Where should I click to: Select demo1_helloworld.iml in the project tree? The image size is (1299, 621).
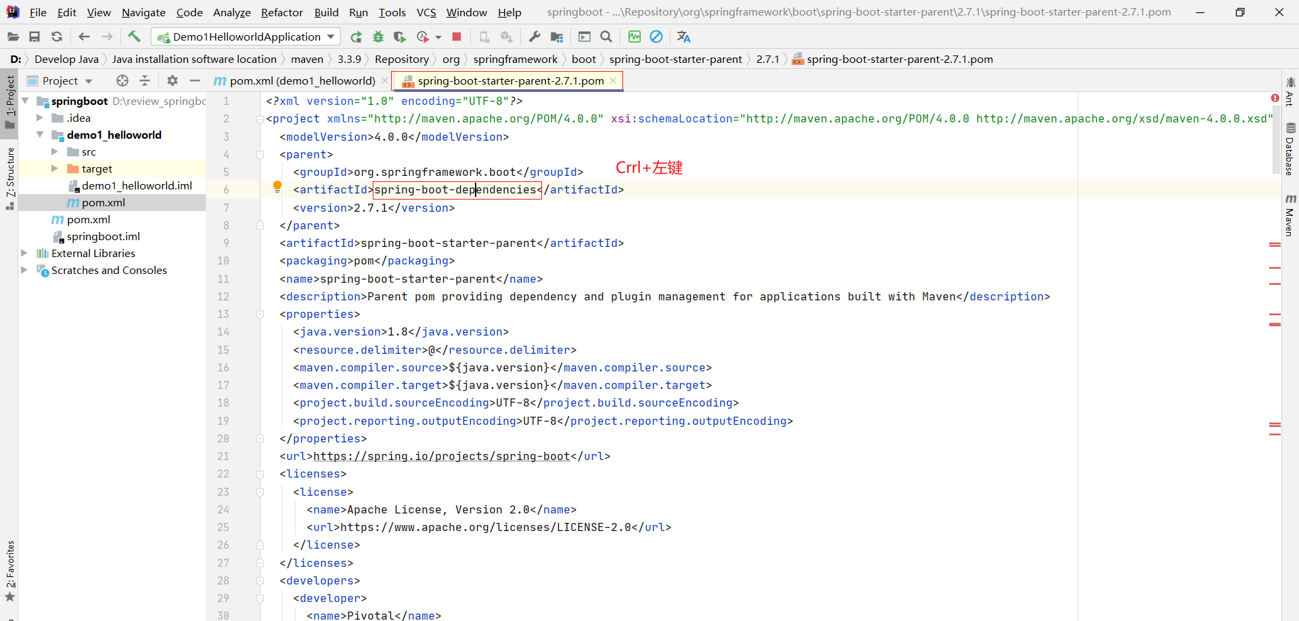pos(137,185)
